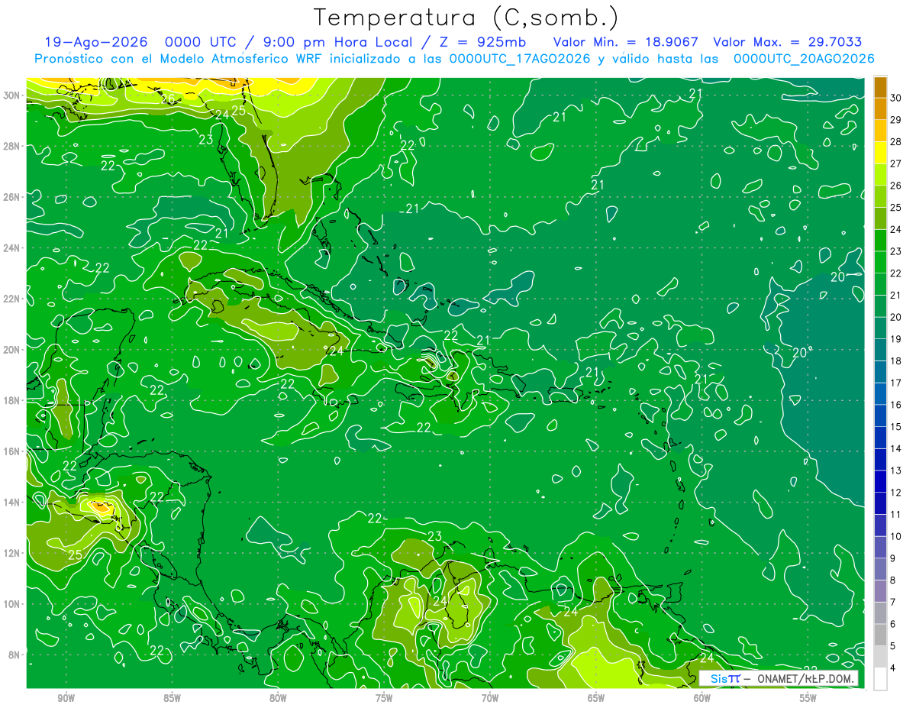Click color bar scale value "12"
This screenshot has width=916, height=708.
click(x=897, y=493)
